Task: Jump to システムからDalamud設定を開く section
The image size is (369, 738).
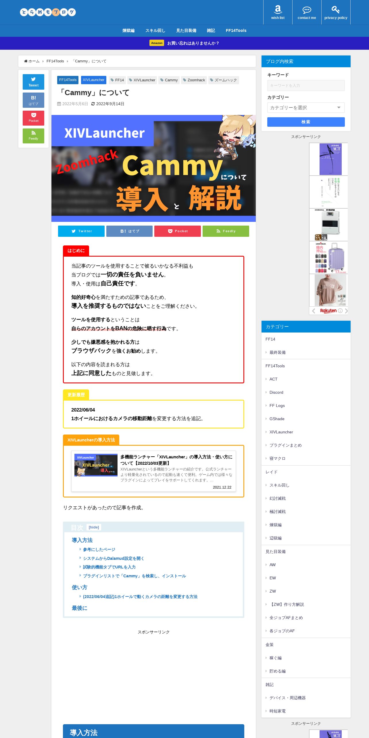Action: pos(114,558)
